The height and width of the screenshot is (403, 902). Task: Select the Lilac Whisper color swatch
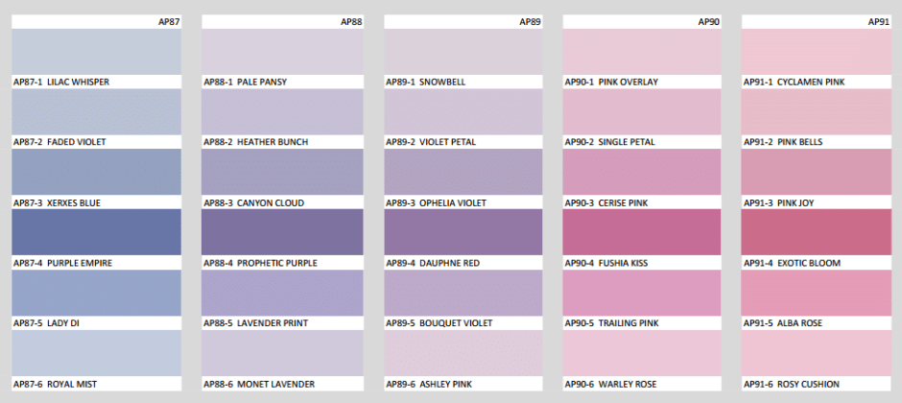[x=96, y=51]
